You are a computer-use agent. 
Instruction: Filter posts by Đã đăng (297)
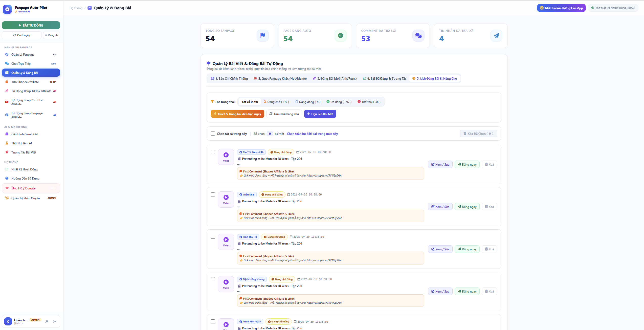339,102
